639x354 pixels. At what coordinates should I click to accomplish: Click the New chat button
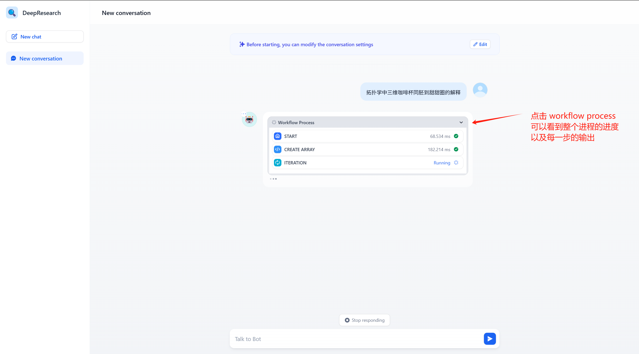coord(45,36)
